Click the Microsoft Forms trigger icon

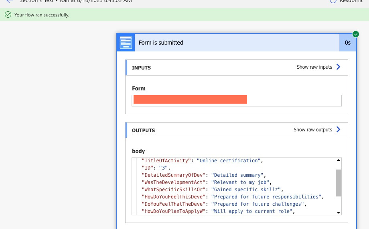[x=126, y=43]
